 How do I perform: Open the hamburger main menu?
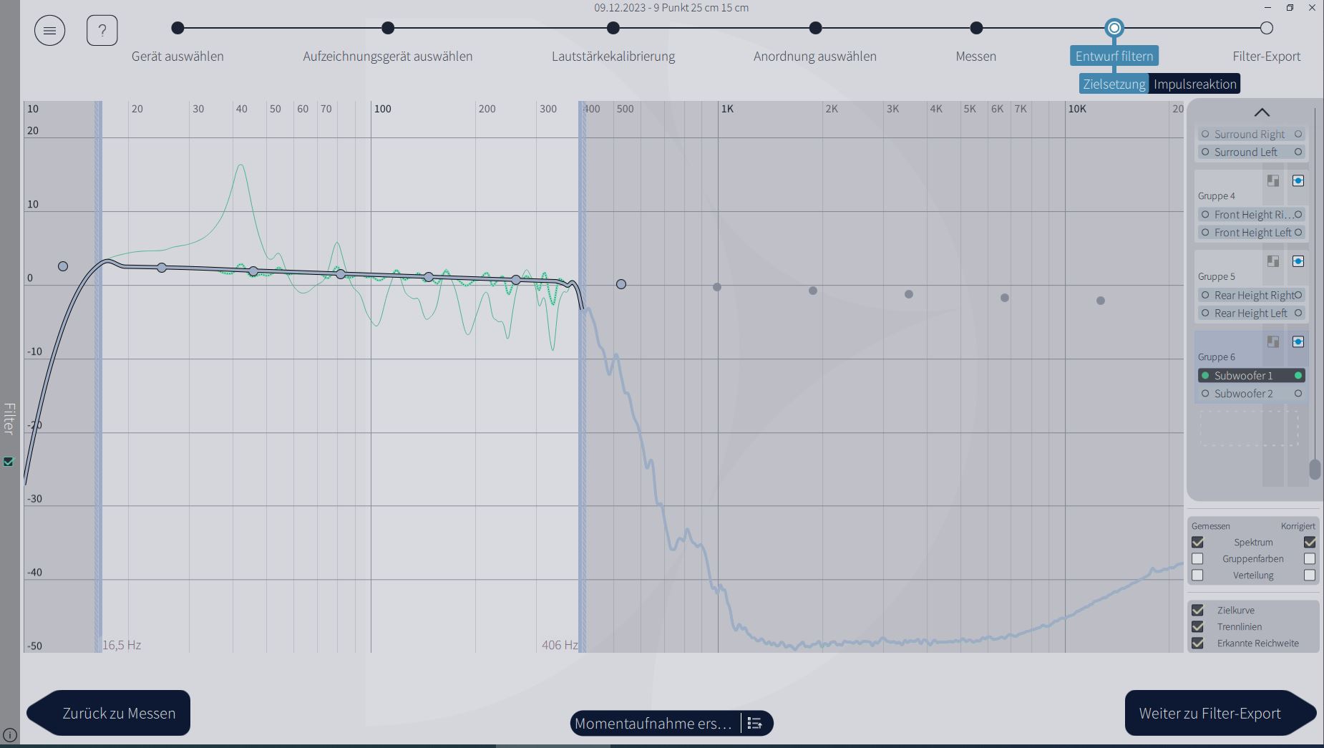coord(49,30)
